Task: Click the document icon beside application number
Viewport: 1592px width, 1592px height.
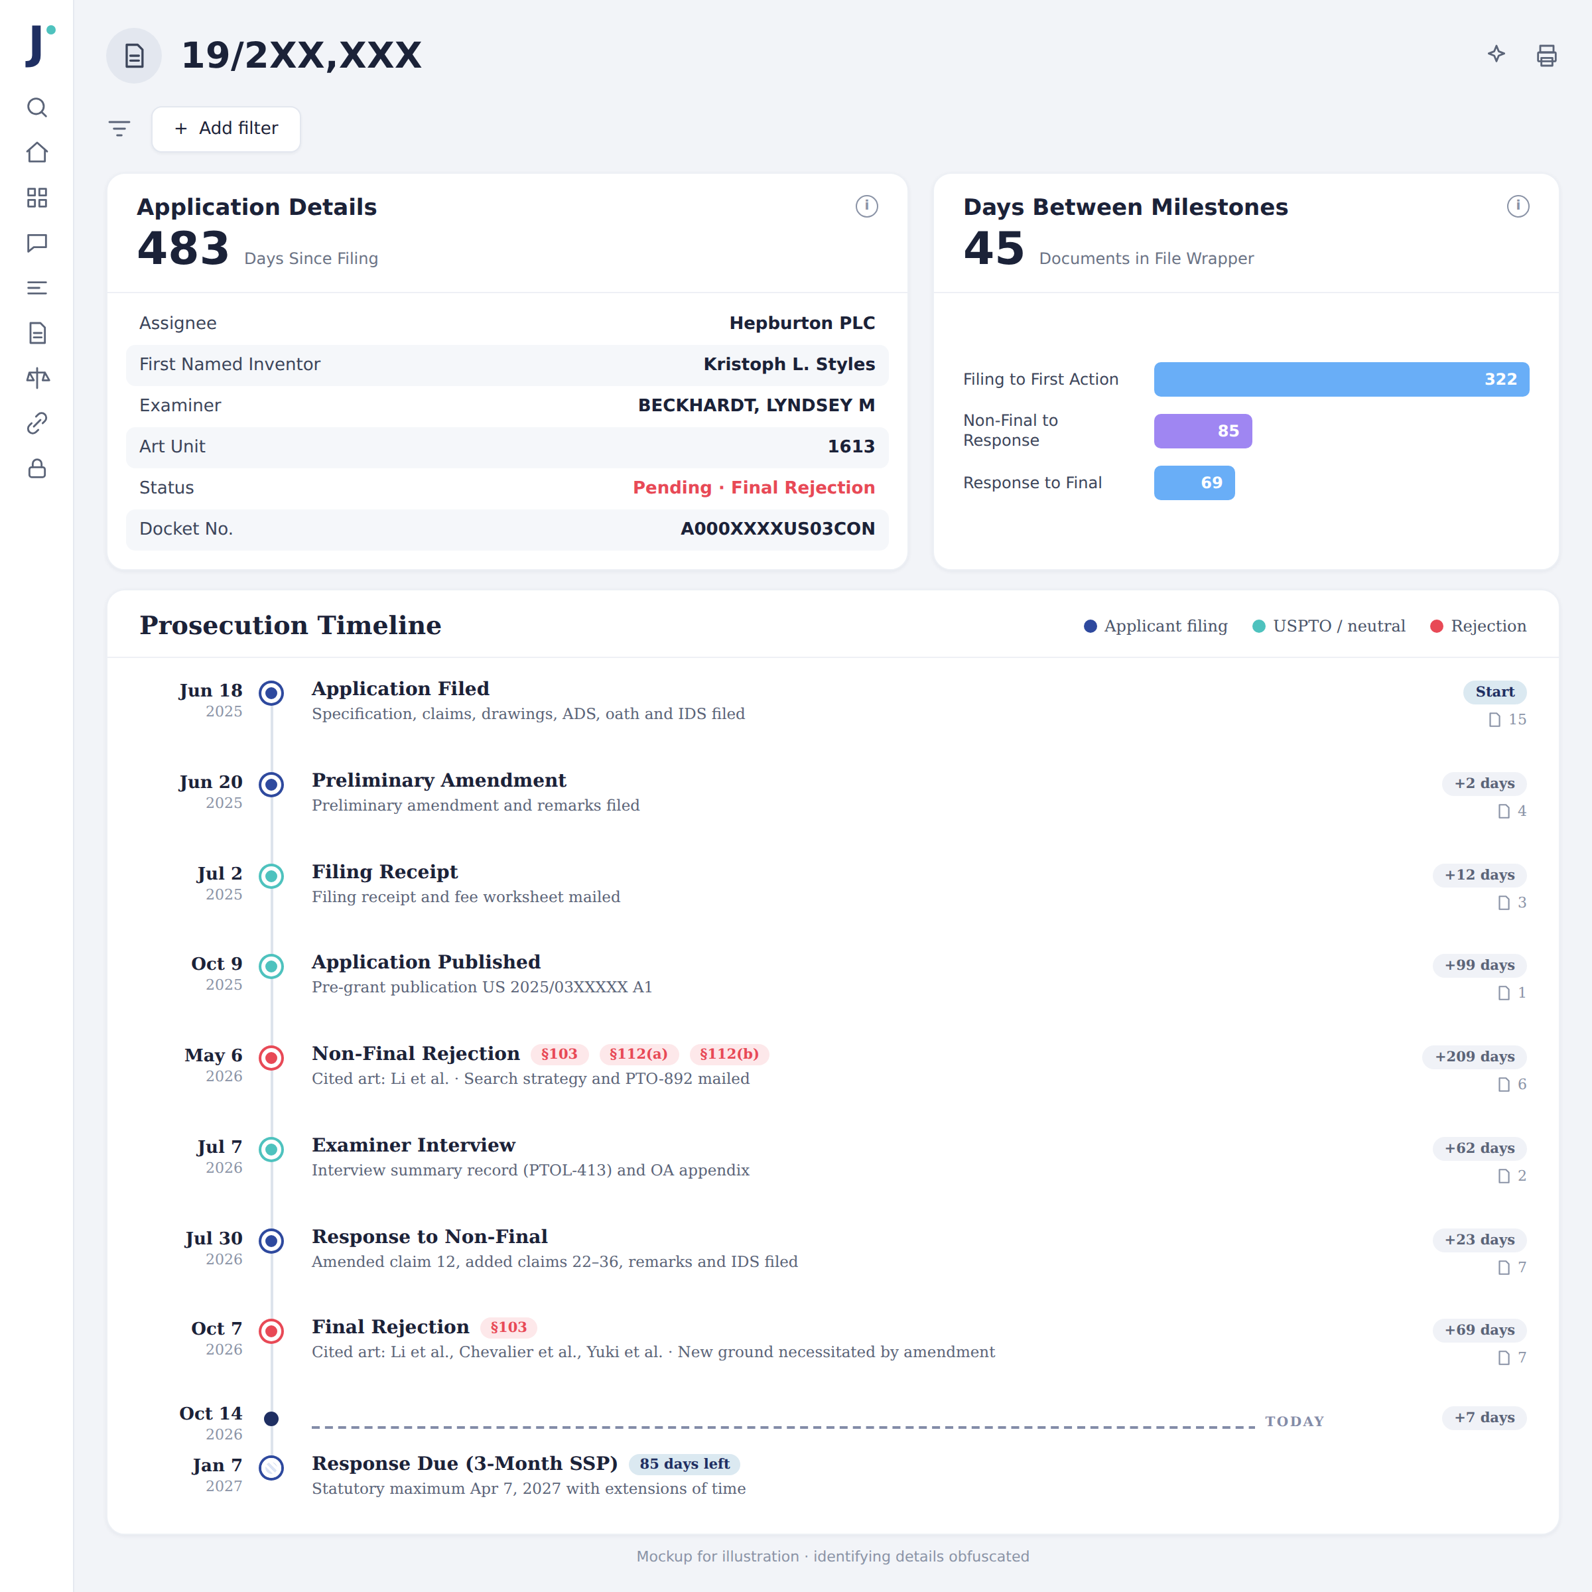Action: tap(133, 55)
